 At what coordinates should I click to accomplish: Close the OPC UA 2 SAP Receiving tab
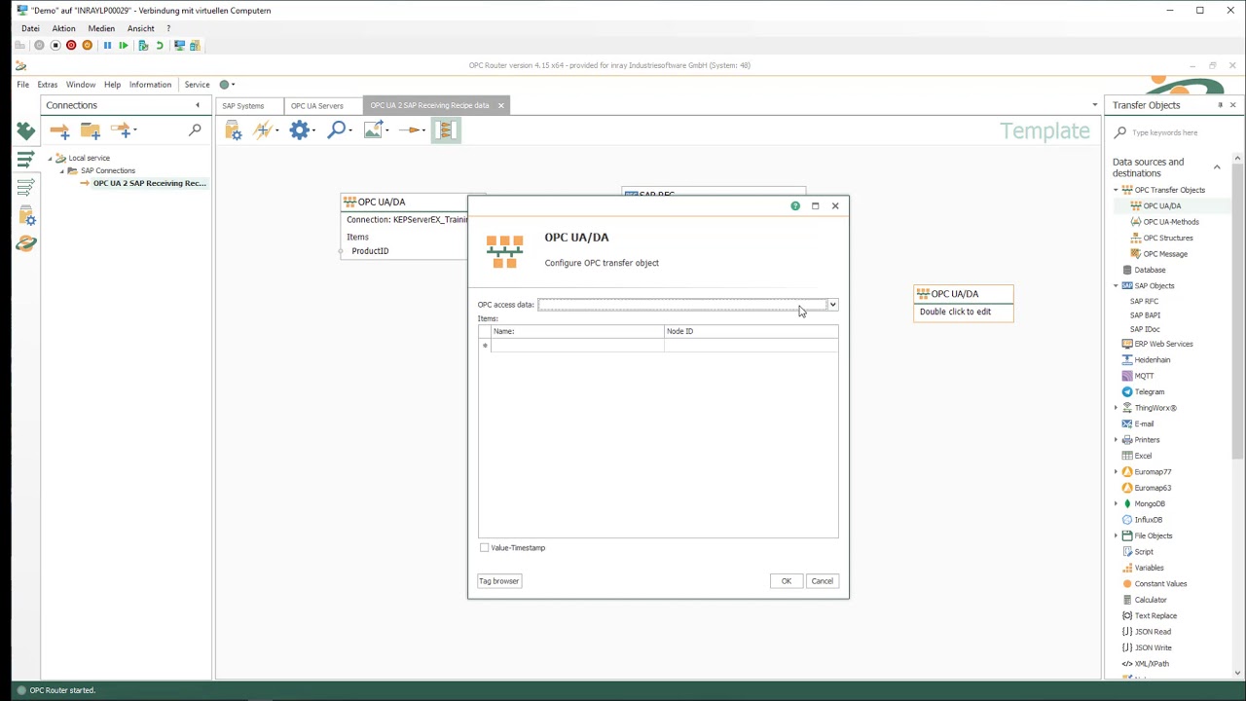501,105
